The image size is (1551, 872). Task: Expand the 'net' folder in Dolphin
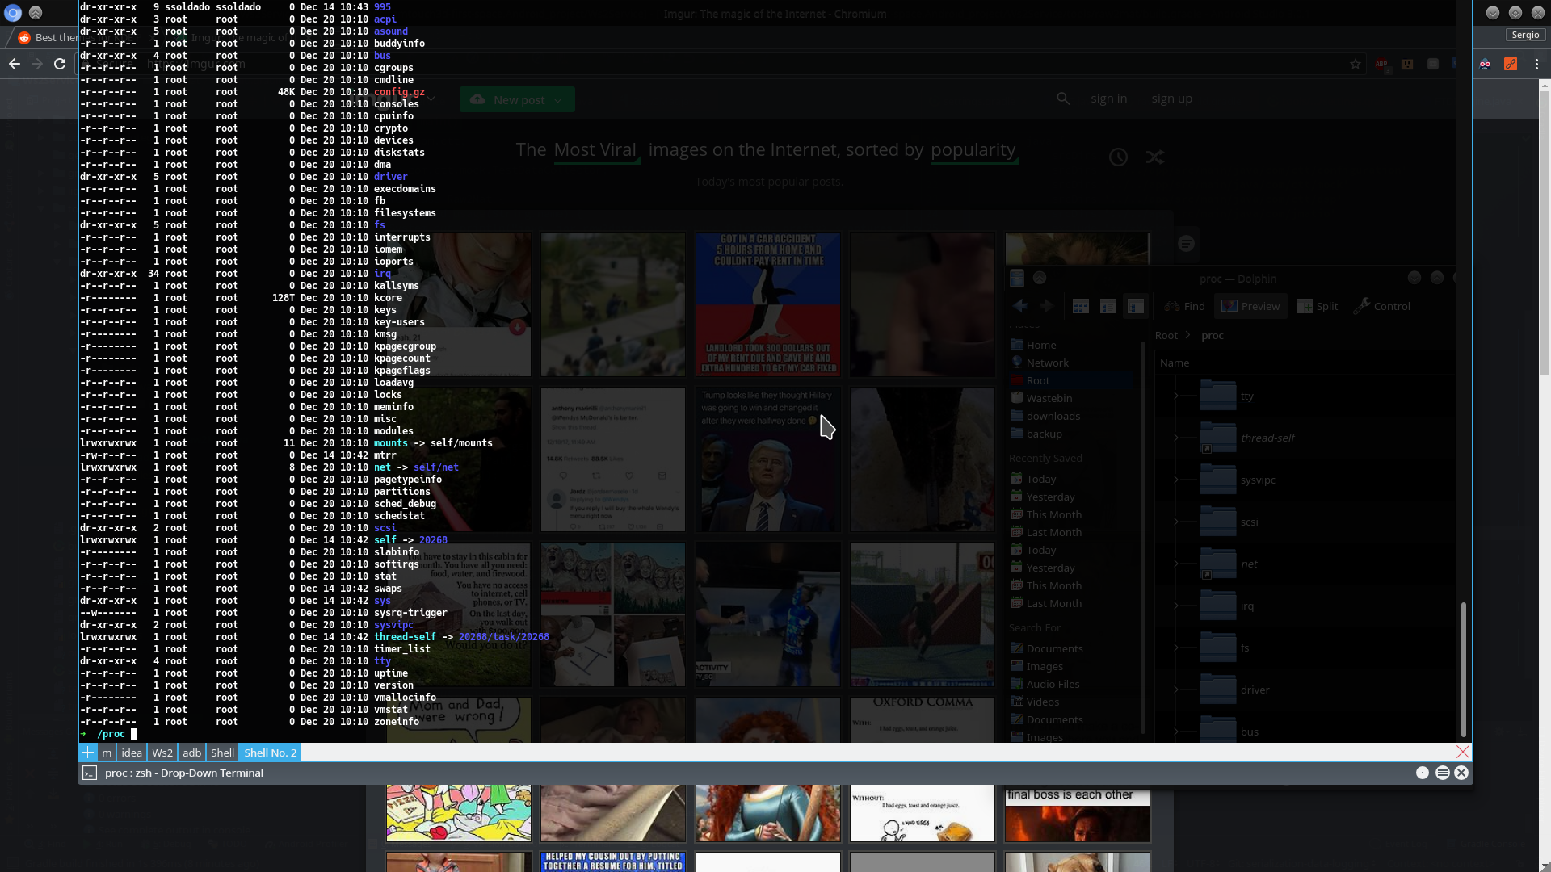coord(1176,564)
